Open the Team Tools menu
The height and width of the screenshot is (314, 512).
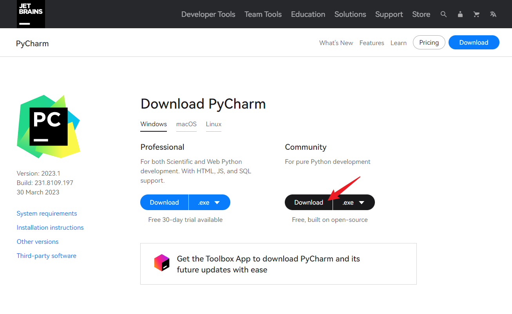263,14
